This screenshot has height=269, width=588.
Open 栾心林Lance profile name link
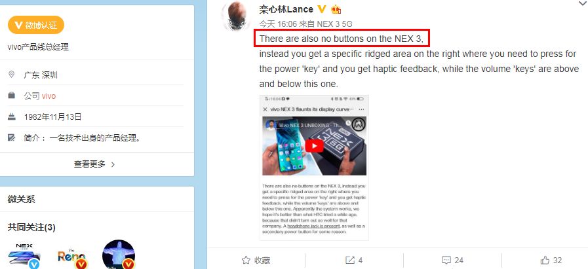[x=286, y=9]
